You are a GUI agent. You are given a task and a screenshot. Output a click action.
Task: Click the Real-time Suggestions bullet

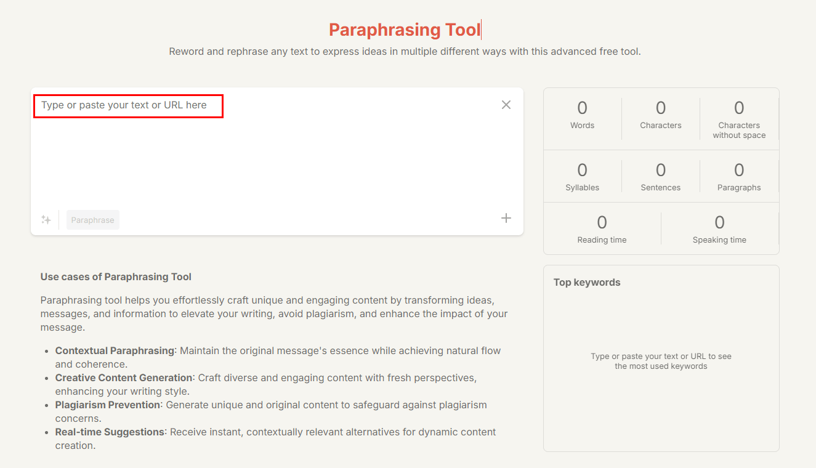click(275, 438)
